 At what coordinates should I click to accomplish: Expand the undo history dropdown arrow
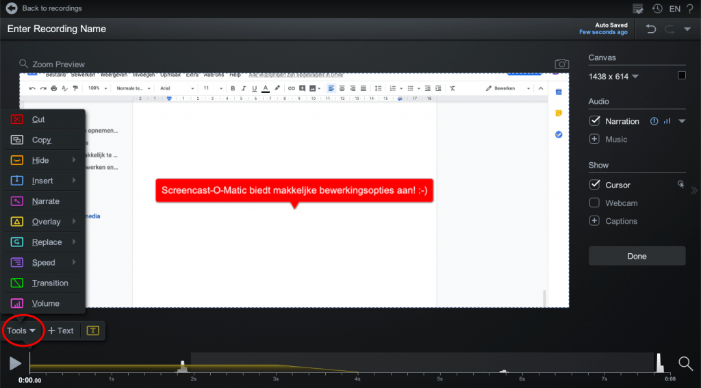click(x=687, y=29)
